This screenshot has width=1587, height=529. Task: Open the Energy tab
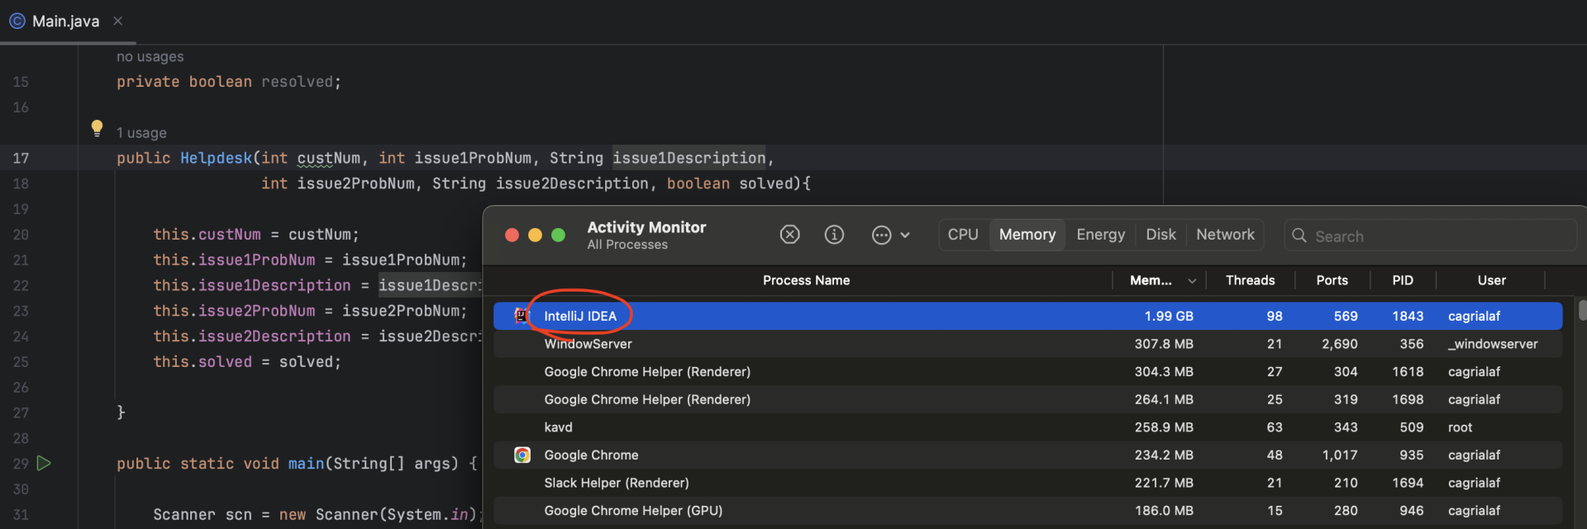[1100, 235]
